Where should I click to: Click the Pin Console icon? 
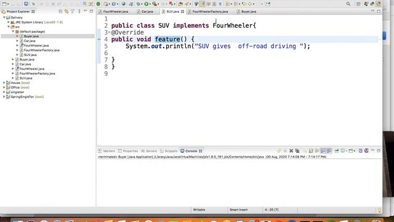(x=337, y=150)
